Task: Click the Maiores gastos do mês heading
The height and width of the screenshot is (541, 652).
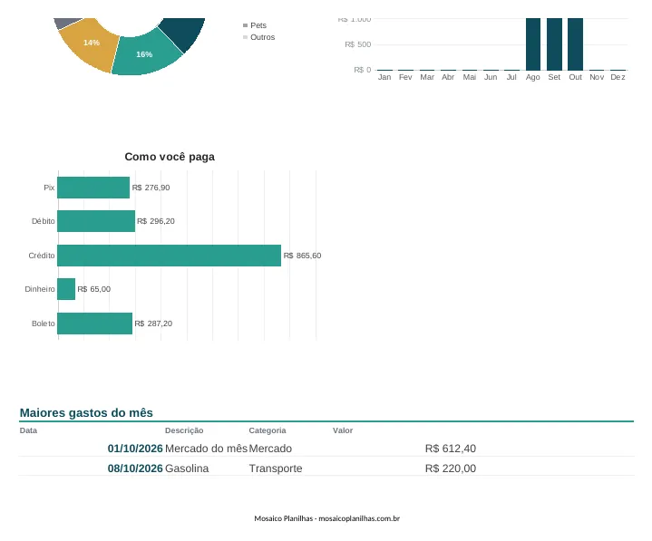Action: pyautogui.click(x=86, y=412)
